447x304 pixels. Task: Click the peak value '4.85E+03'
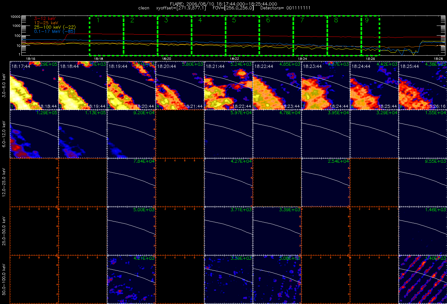(x=290, y=64)
